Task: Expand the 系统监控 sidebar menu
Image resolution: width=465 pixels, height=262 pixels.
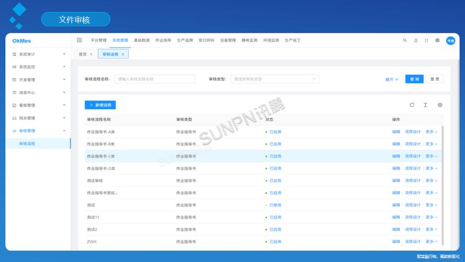Action: [38, 67]
